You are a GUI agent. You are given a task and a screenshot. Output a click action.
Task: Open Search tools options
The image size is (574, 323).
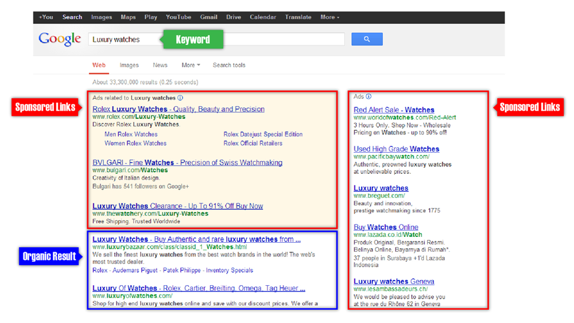coord(229,65)
